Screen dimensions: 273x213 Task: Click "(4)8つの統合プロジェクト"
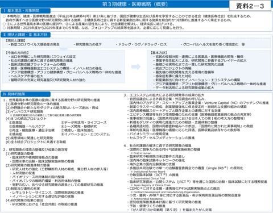[26, 119]
